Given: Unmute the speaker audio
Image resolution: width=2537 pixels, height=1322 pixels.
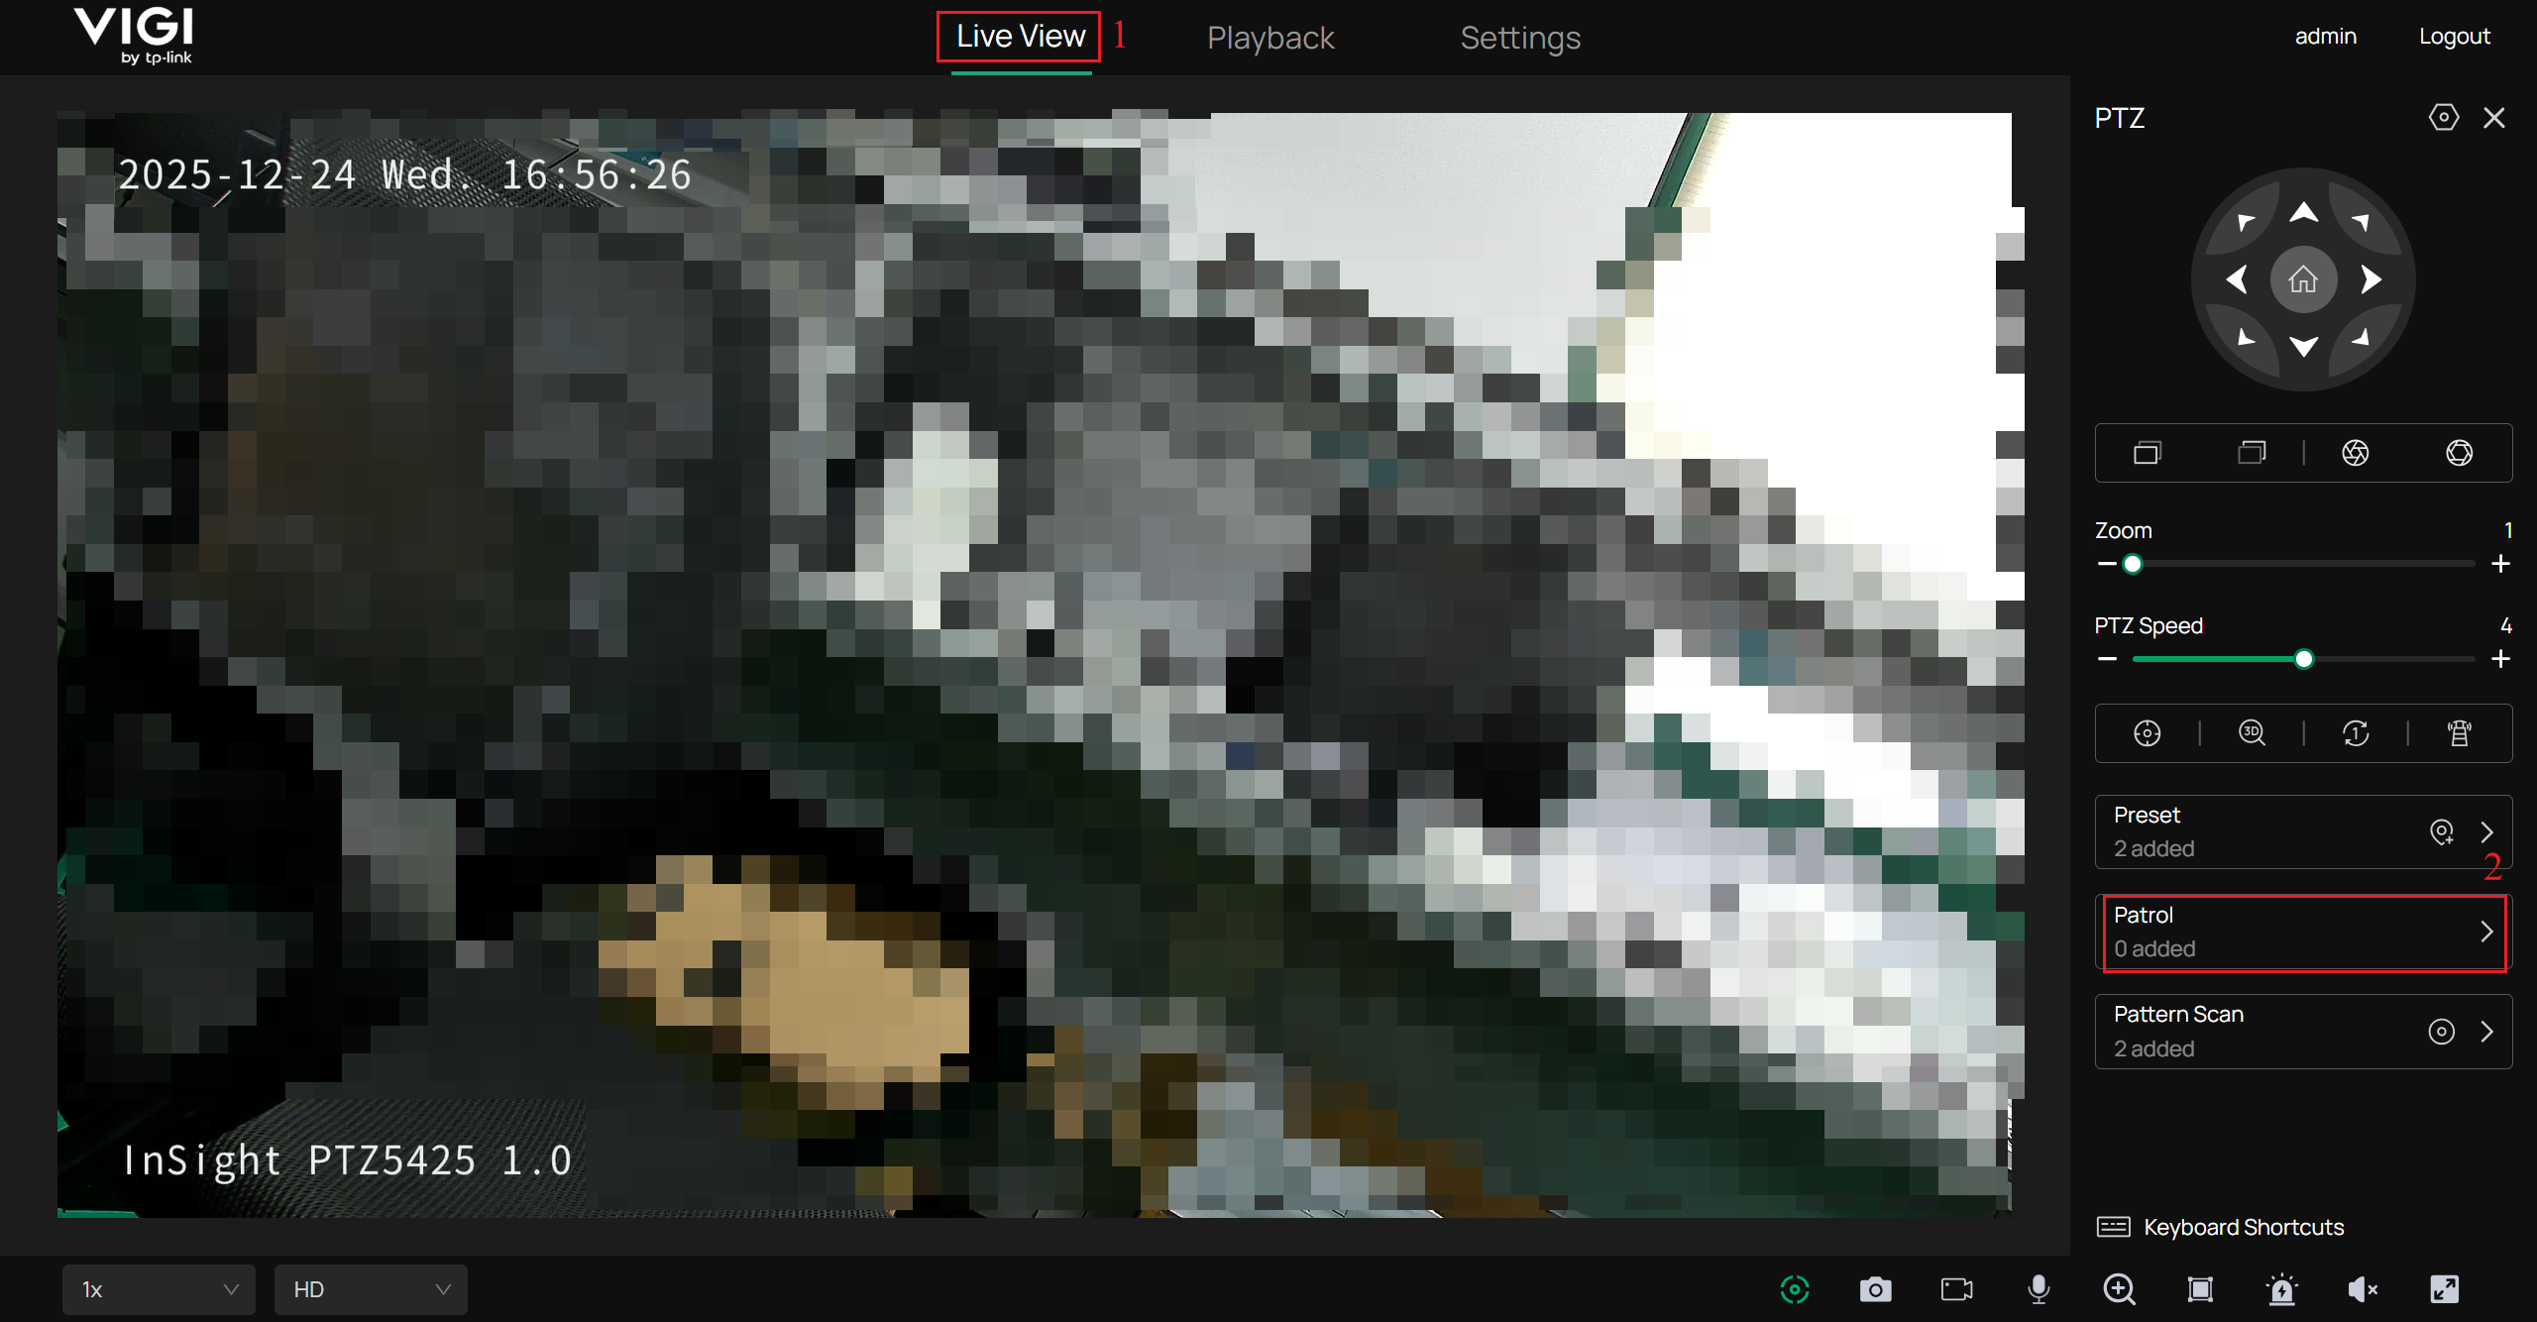Looking at the screenshot, I should coord(2363,1289).
